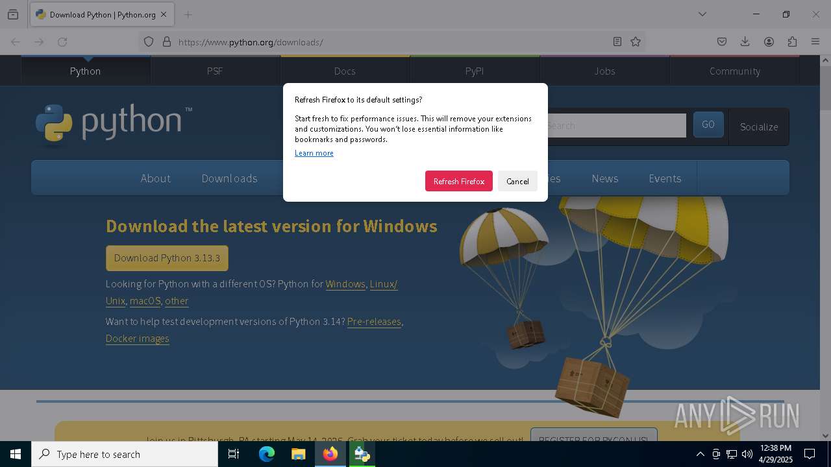The height and width of the screenshot is (467, 831).
Task: Cancel the Refresh Firefox dialog
Action: click(517, 181)
